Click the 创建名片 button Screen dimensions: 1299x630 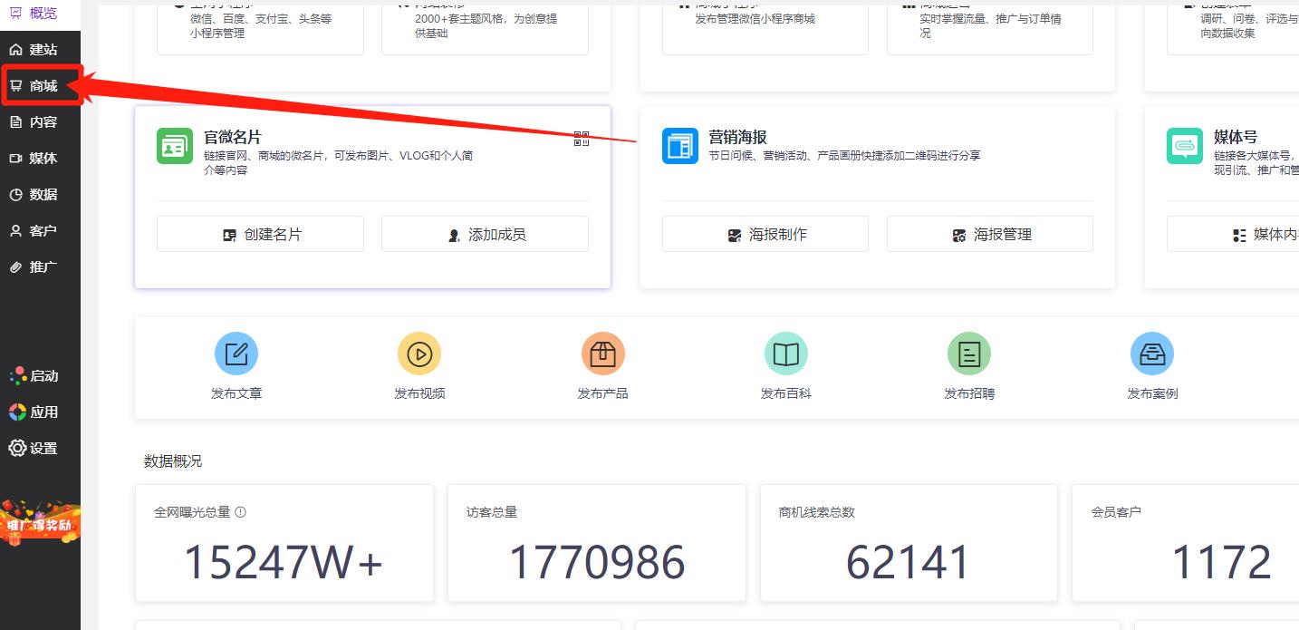click(x=260, y=234)
